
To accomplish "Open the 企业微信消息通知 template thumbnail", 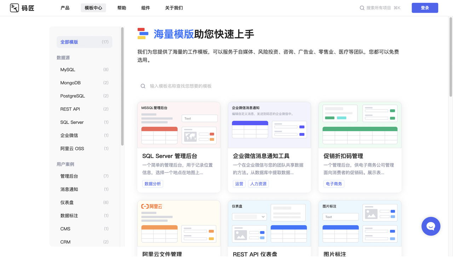I will tap(269, 125).
